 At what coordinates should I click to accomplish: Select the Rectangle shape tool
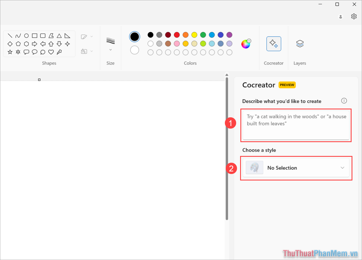[x=34, y=36]
